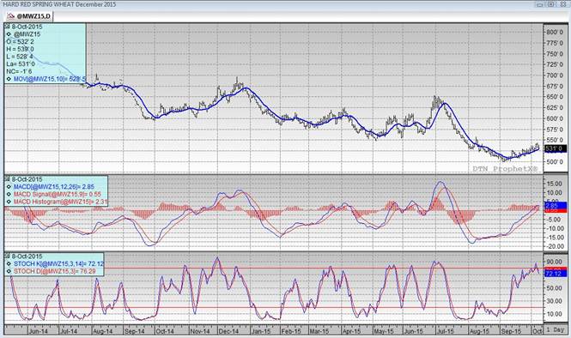The height and width of the screenshot is (338, 571).
Task: Toggle the Stochastic pane legend box icon
Action: [7, 257]
